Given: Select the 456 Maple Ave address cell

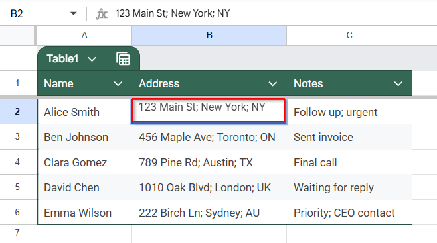Looking at the screenshot, I should pos(209,137).
